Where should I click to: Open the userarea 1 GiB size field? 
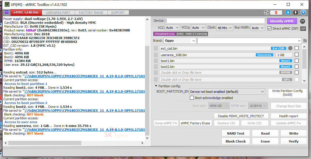click(x=284, y=55)
